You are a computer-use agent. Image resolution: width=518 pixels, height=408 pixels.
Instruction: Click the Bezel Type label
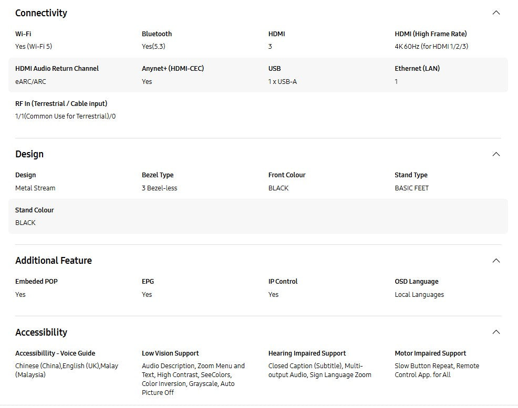point(158,175)
